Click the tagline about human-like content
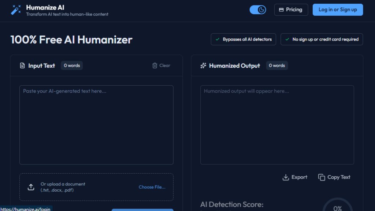The width and height of the screenshot is (375, 211). [67, 14]
